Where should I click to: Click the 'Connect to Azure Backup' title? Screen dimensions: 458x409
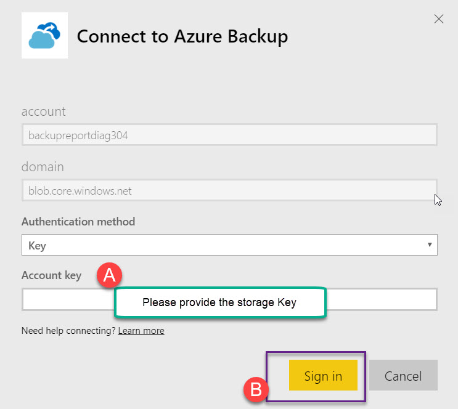(x=182, y=36)
